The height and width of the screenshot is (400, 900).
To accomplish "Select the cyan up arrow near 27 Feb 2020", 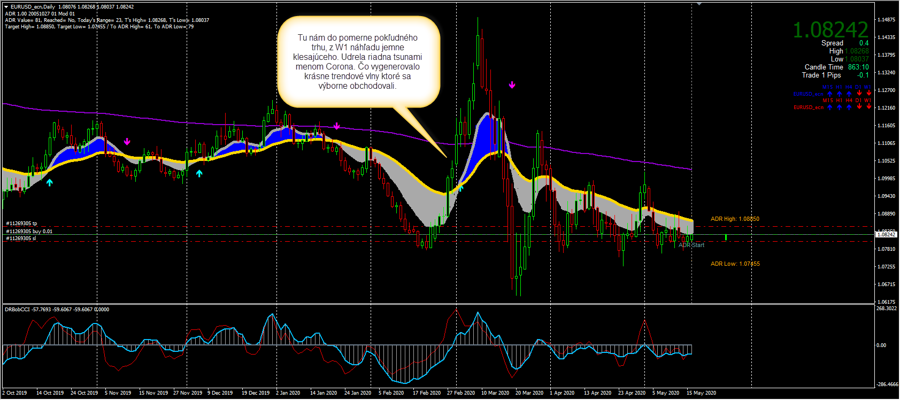I will (460, 187).
